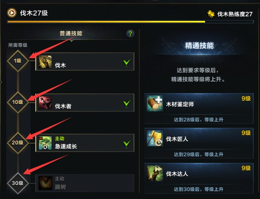Open the 木材鉴定师 log icon
This screenshot has width=260, height=199.
(x=155, y=103)
